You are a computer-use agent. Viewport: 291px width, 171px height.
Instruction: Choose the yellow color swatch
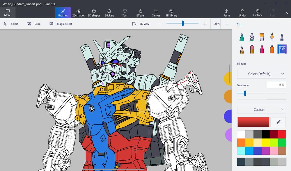click(x=266, y=142)
